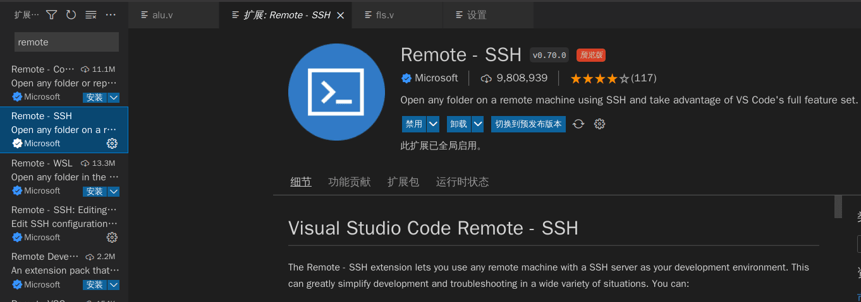Select Remote - SSH: Editing Configuration entry
Viewport: 861px width, 302px height.
[x=64, y=224]
